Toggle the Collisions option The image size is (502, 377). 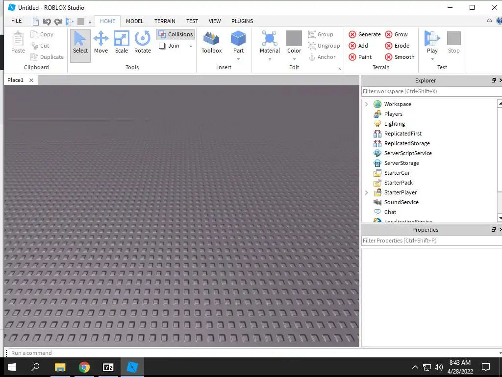pyautogui.click(x=176, y=34)
